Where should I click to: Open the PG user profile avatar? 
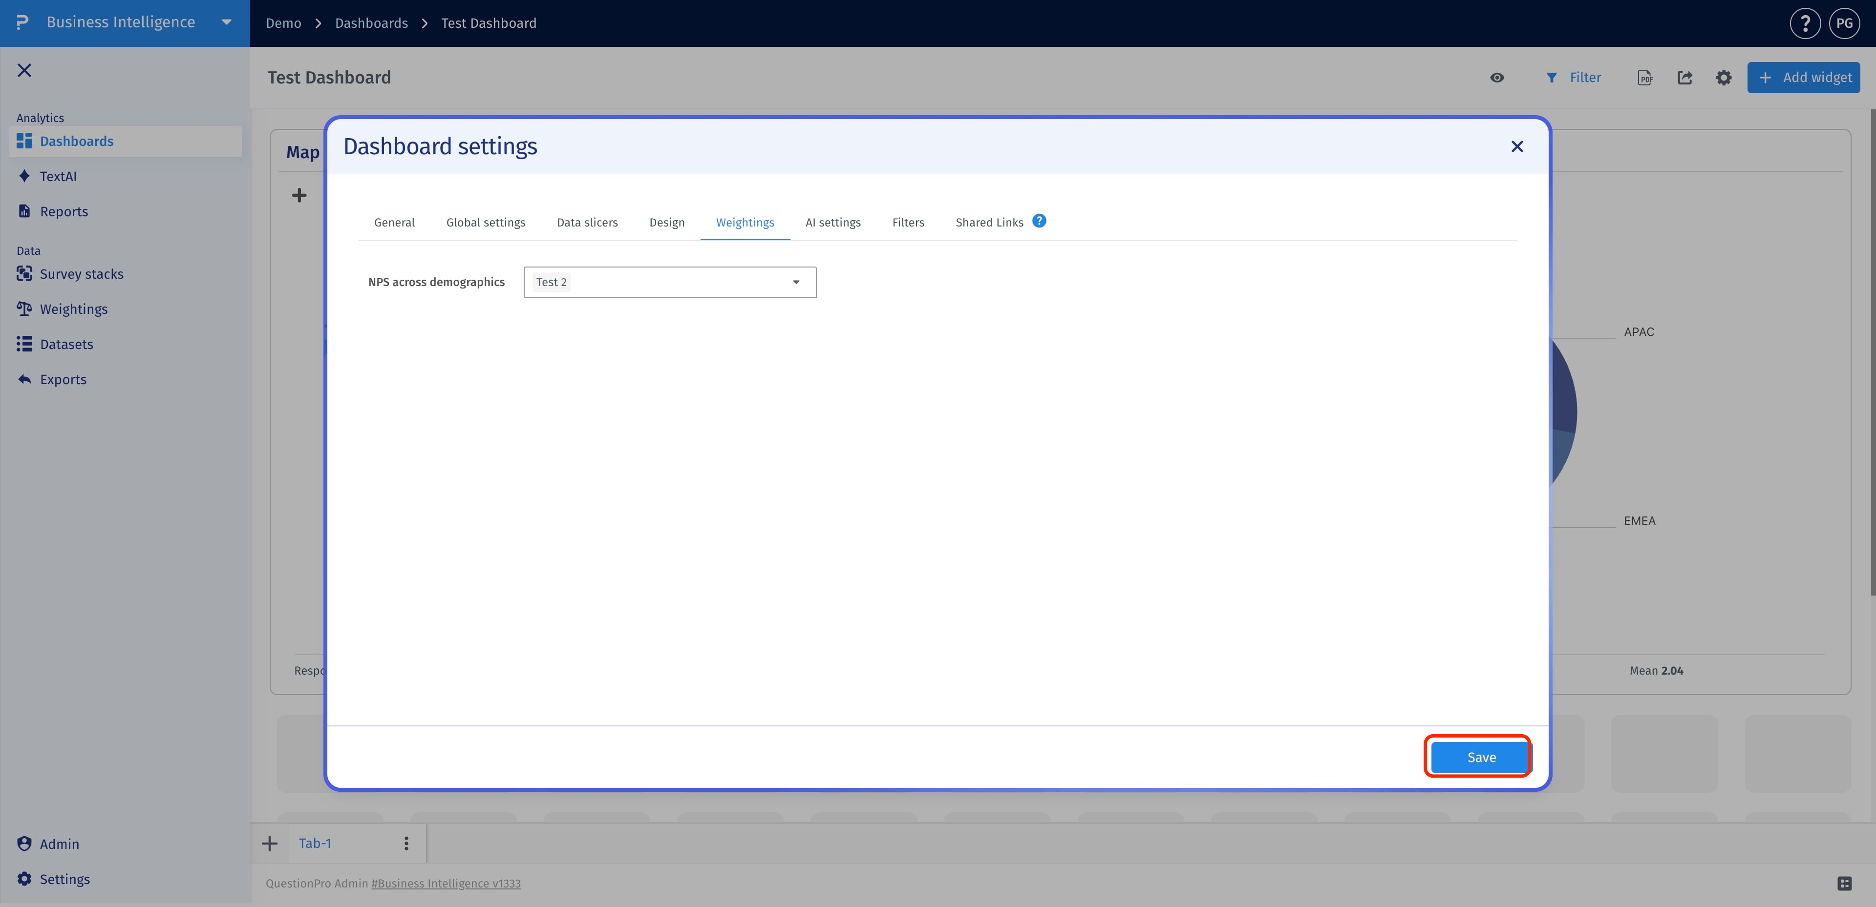tap(1844, 23)
